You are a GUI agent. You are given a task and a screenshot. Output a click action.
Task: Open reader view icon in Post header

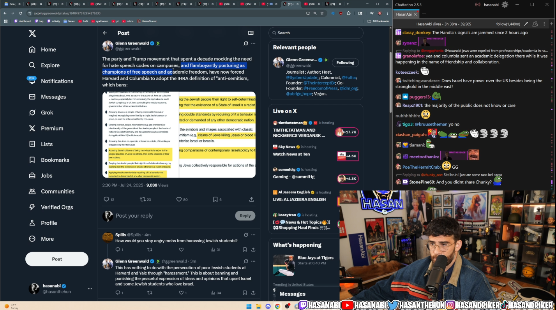click(251, 33)
